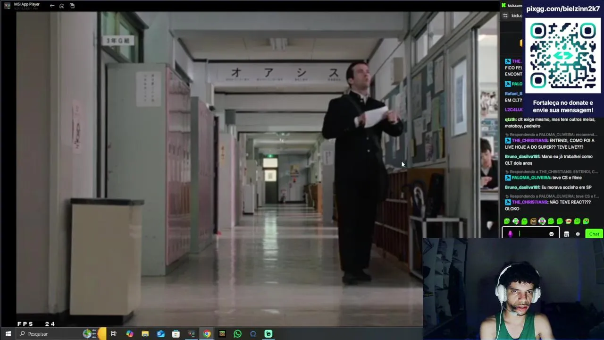Select username THE_CHRISTIANS asking ENTENDI, COMO FOI
This screenshot has width=604, height=340.
click(529, 140)
